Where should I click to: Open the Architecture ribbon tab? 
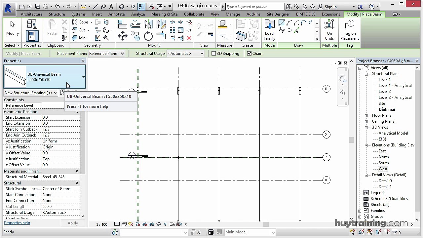[31, 14]
